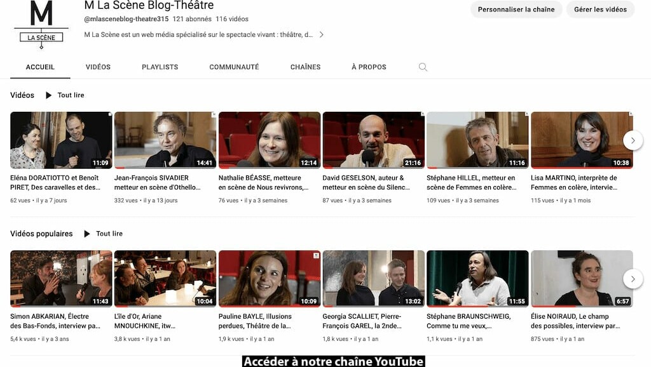Click title 'L'île d'Or, Ariane MNOUCHKINE, itw'
The height and width of the screenshot is (367, 651).
145,321
